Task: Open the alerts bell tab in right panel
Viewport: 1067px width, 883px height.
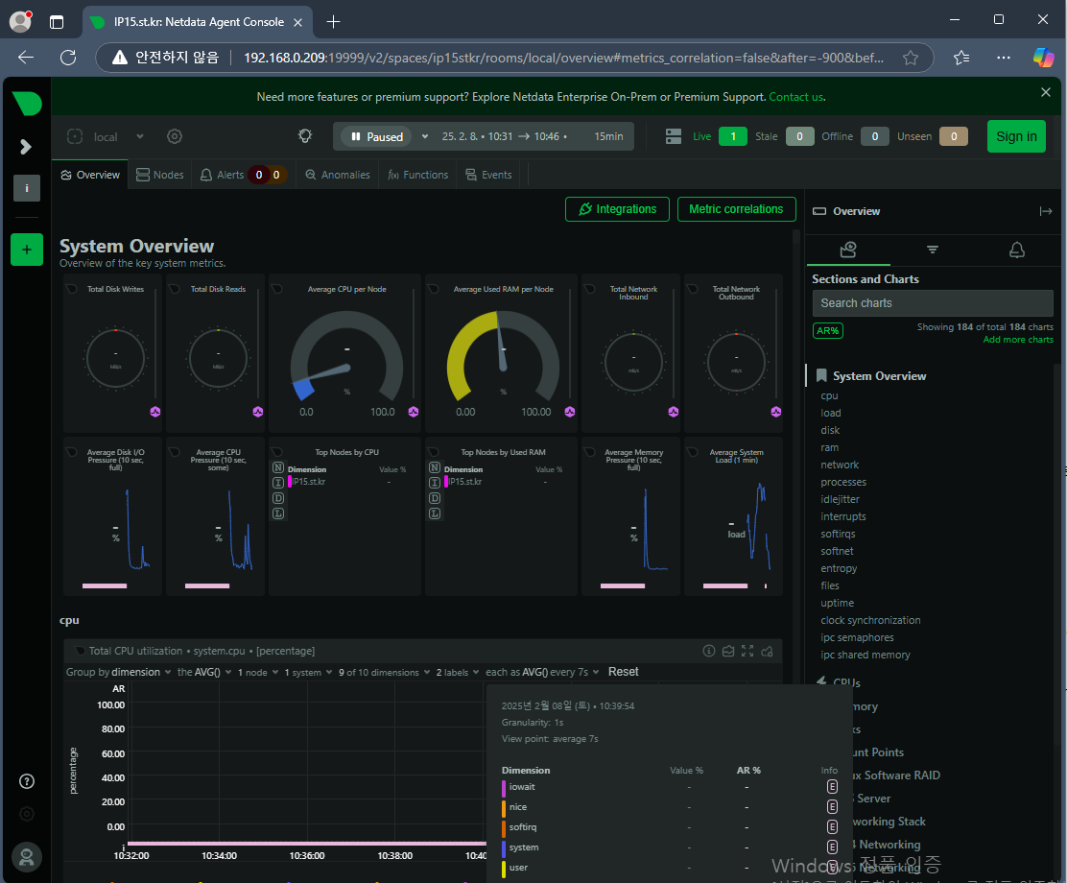Action: (1017, 250)
